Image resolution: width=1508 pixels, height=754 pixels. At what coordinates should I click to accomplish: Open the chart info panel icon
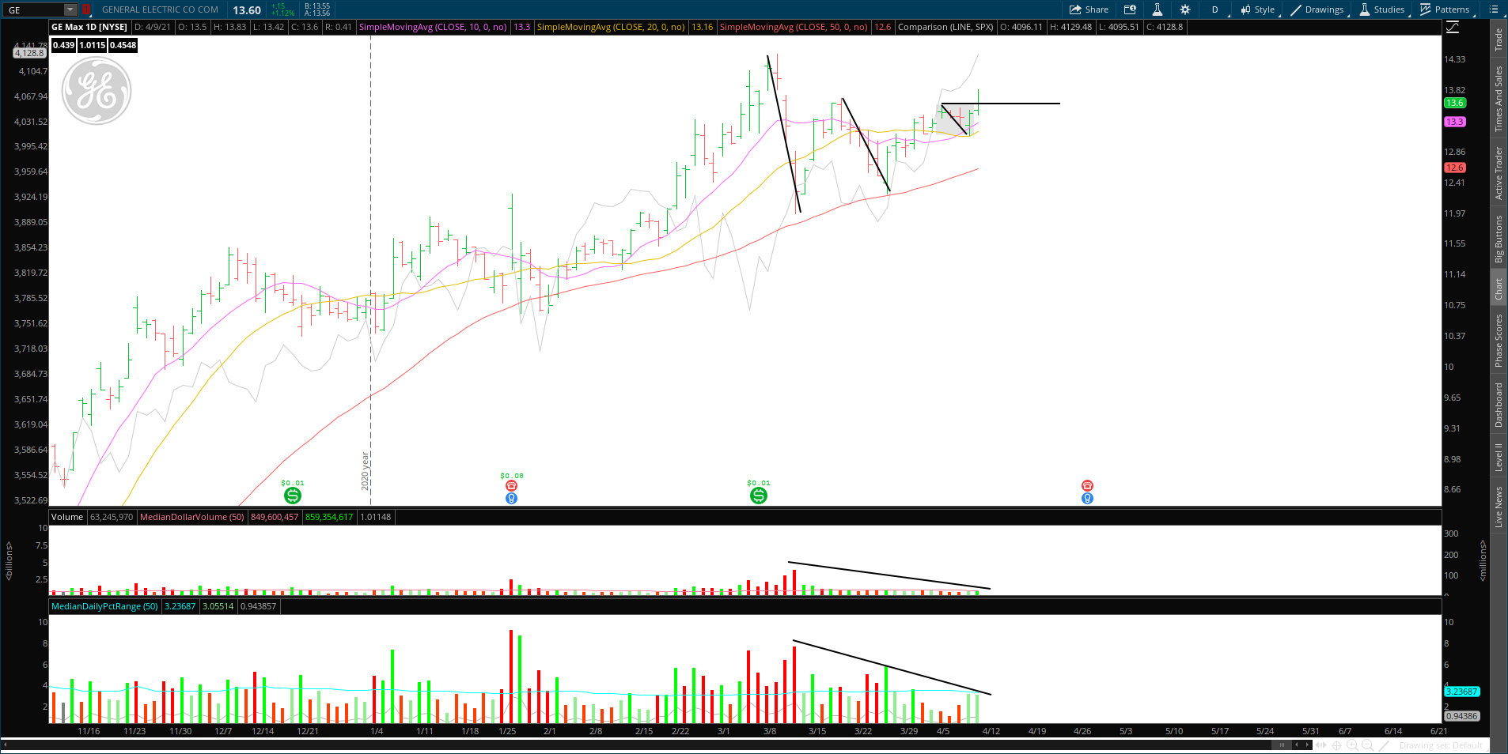pos(1130,9)
